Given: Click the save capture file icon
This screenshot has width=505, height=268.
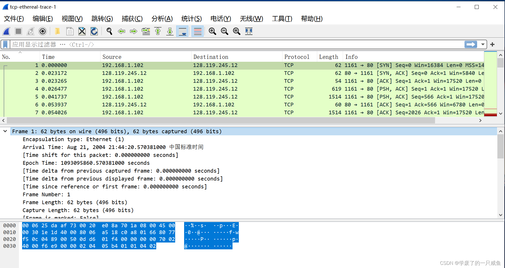Looking at the screenshot, I should tap(70, 31).
